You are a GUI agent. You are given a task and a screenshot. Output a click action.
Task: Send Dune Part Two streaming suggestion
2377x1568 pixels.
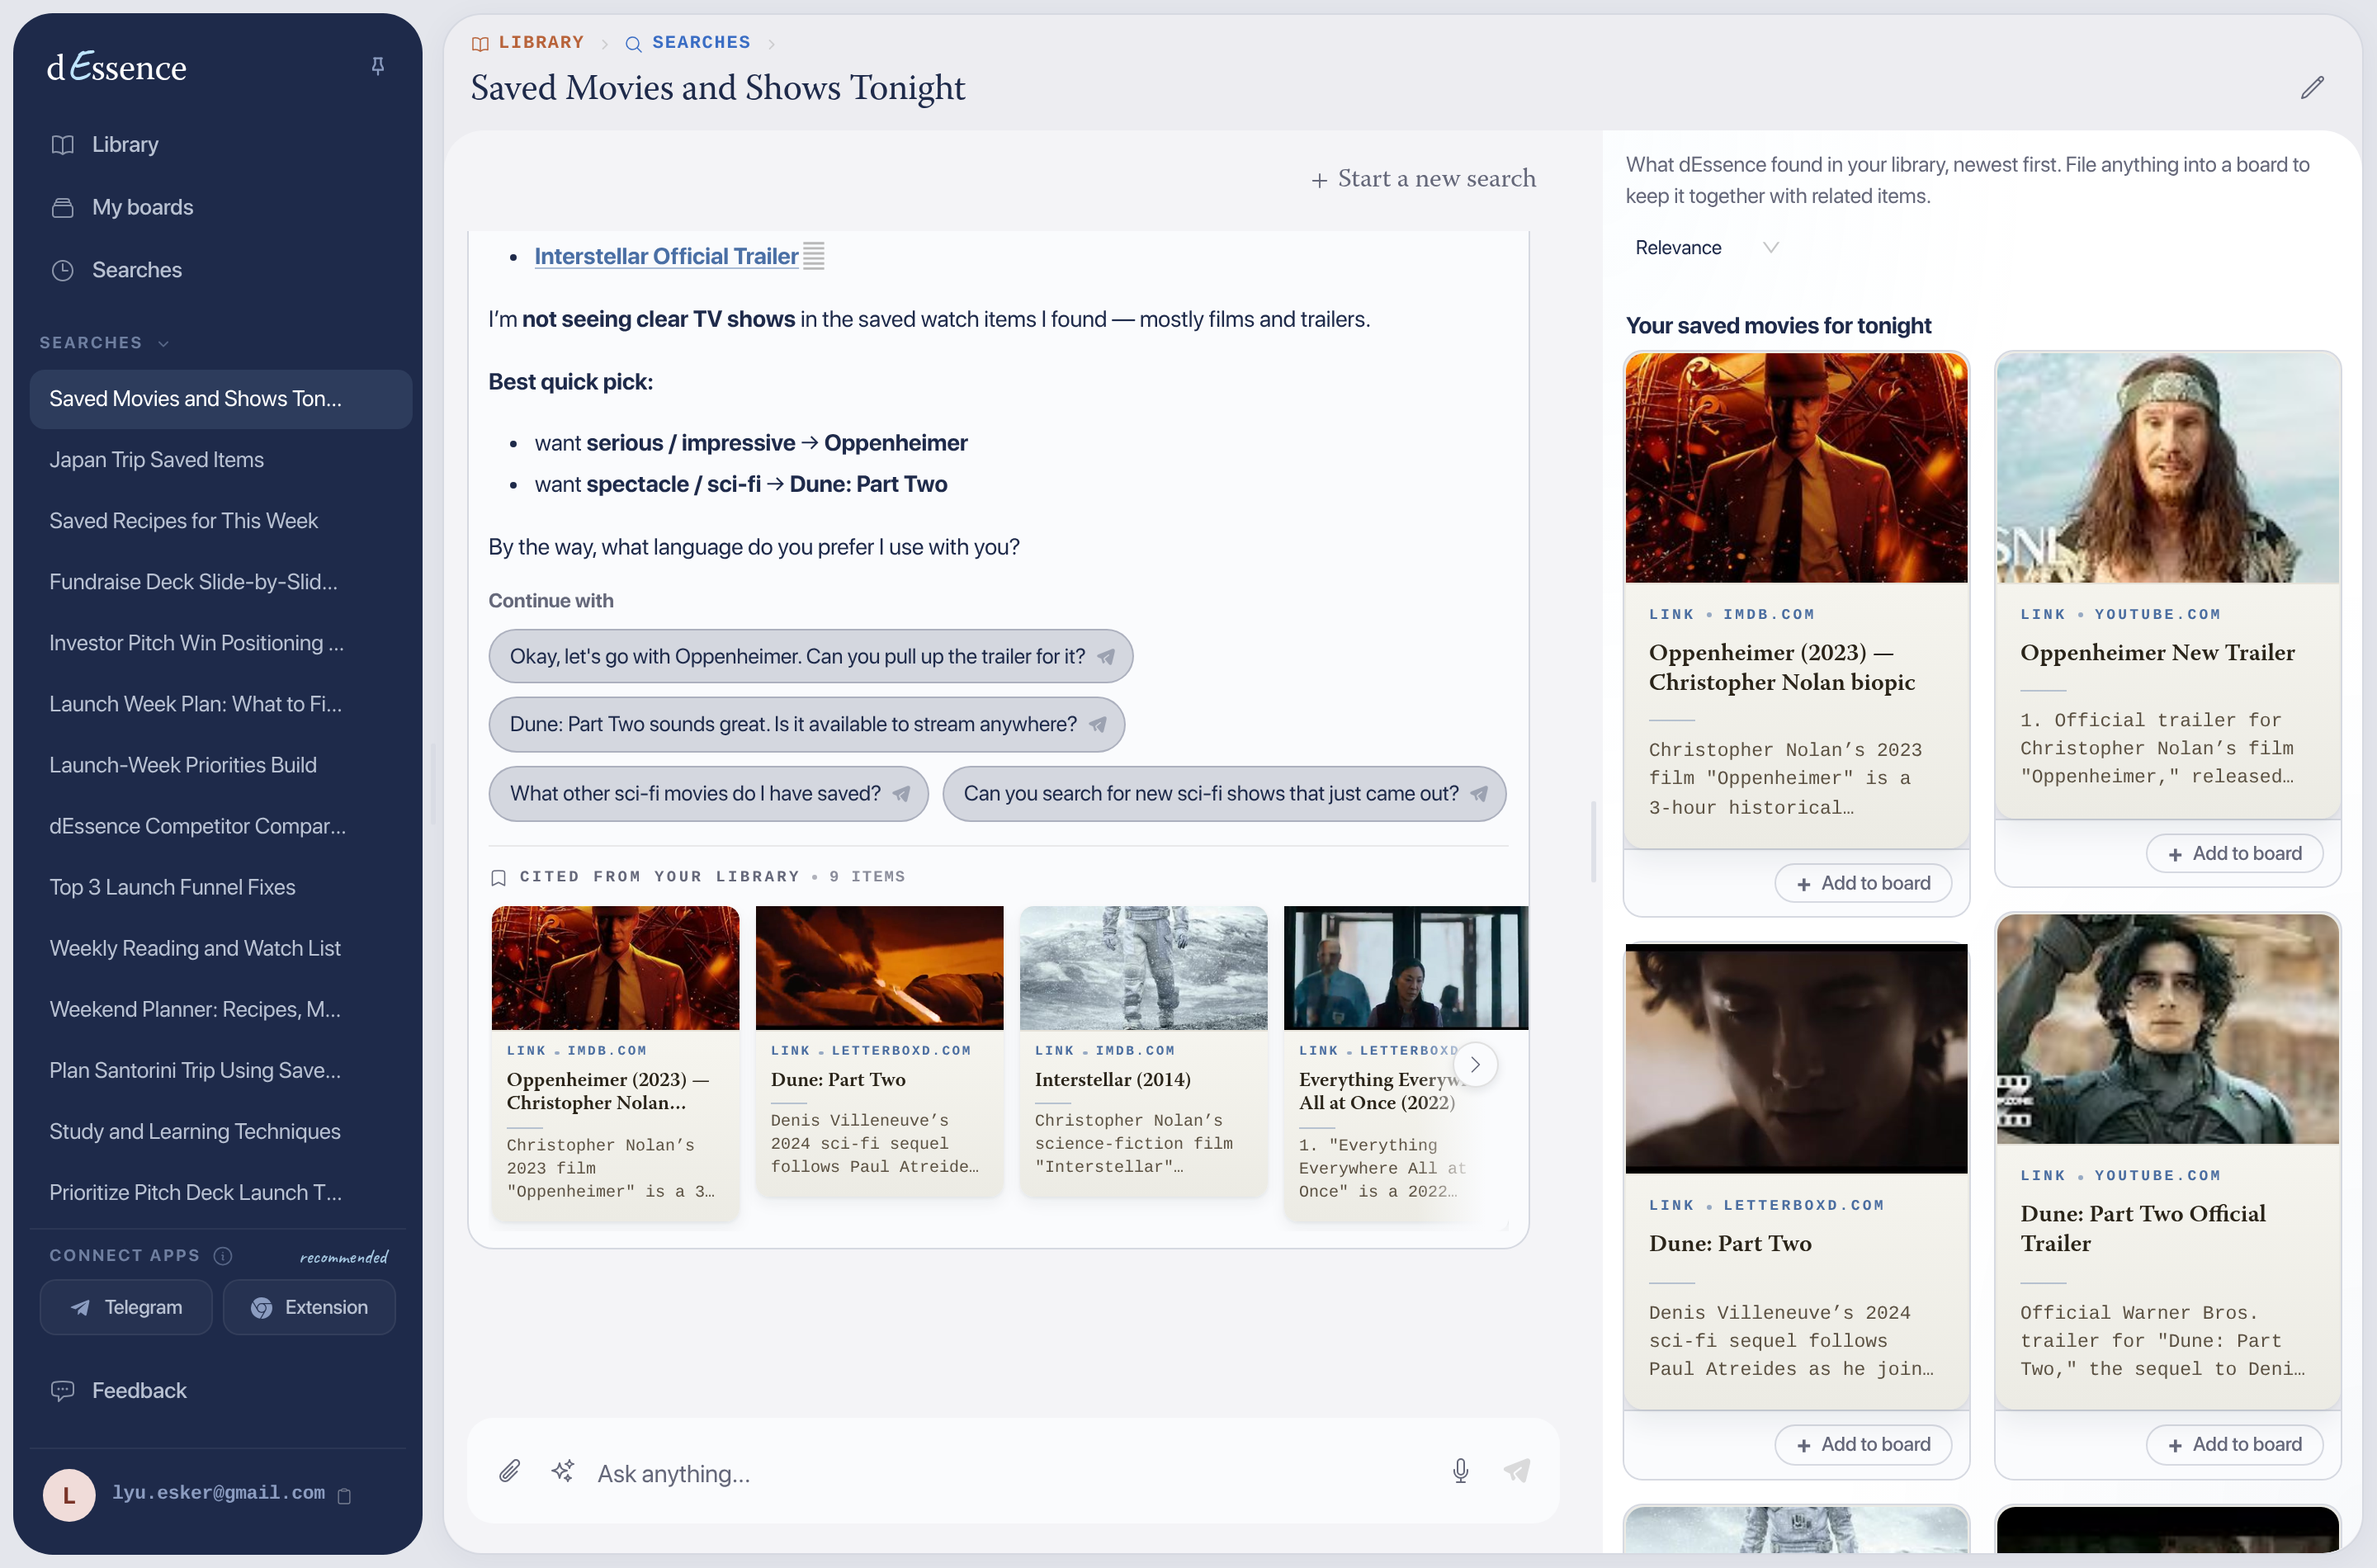pos(806,724)
